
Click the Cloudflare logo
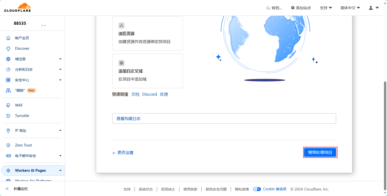(18, 7)
